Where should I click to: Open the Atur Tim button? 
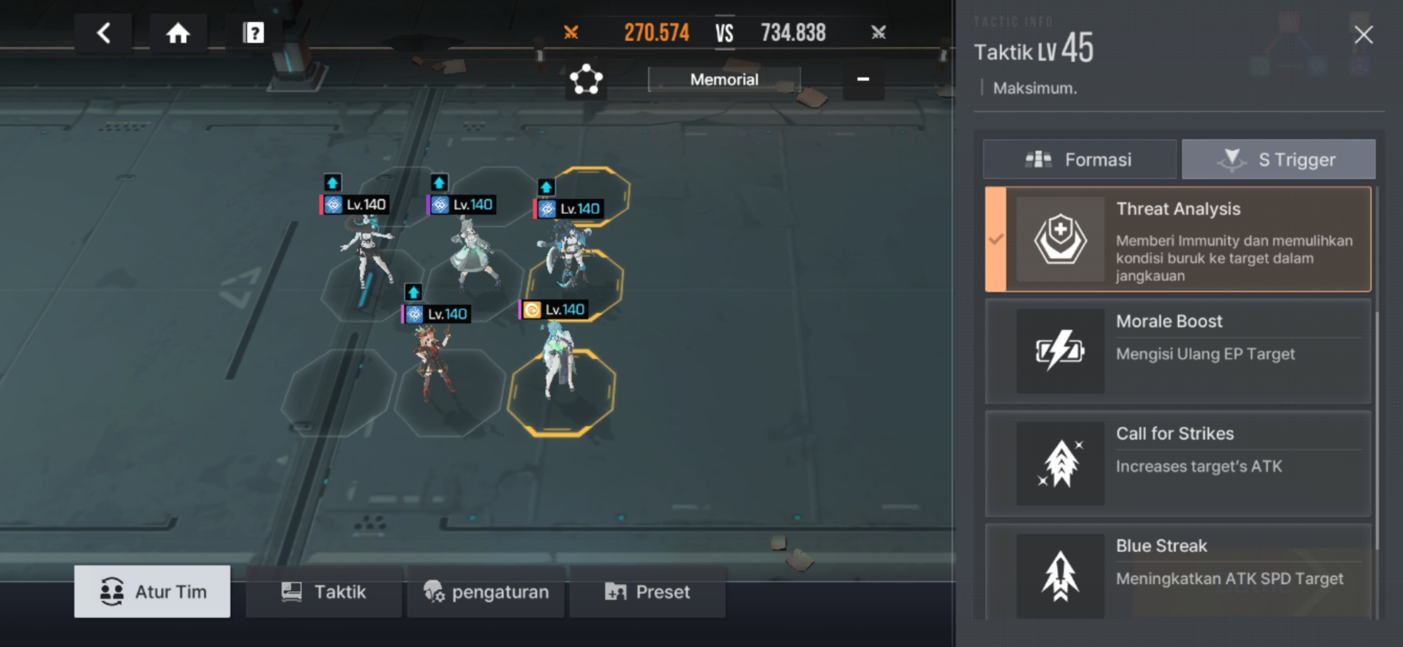coord(152,592)
